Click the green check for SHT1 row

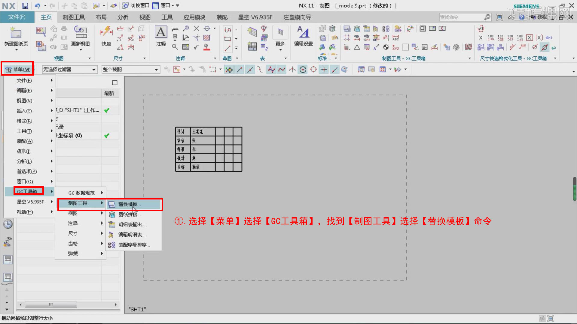107,110
